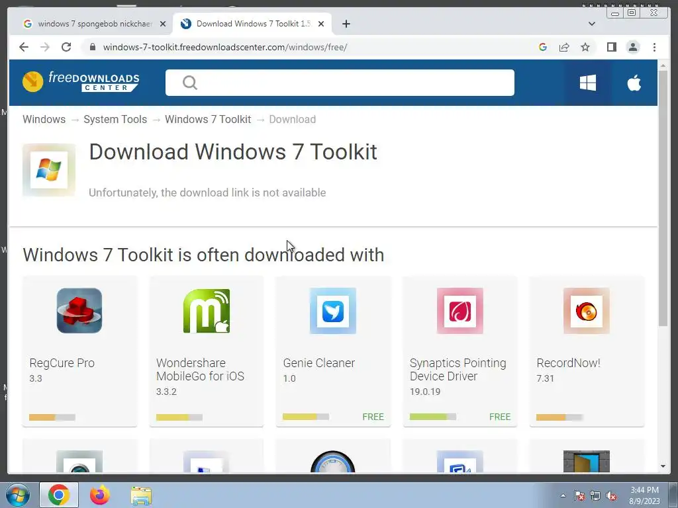Share this page using share icon
Viewport: 678px width, 508px height.
pos(564,47)
